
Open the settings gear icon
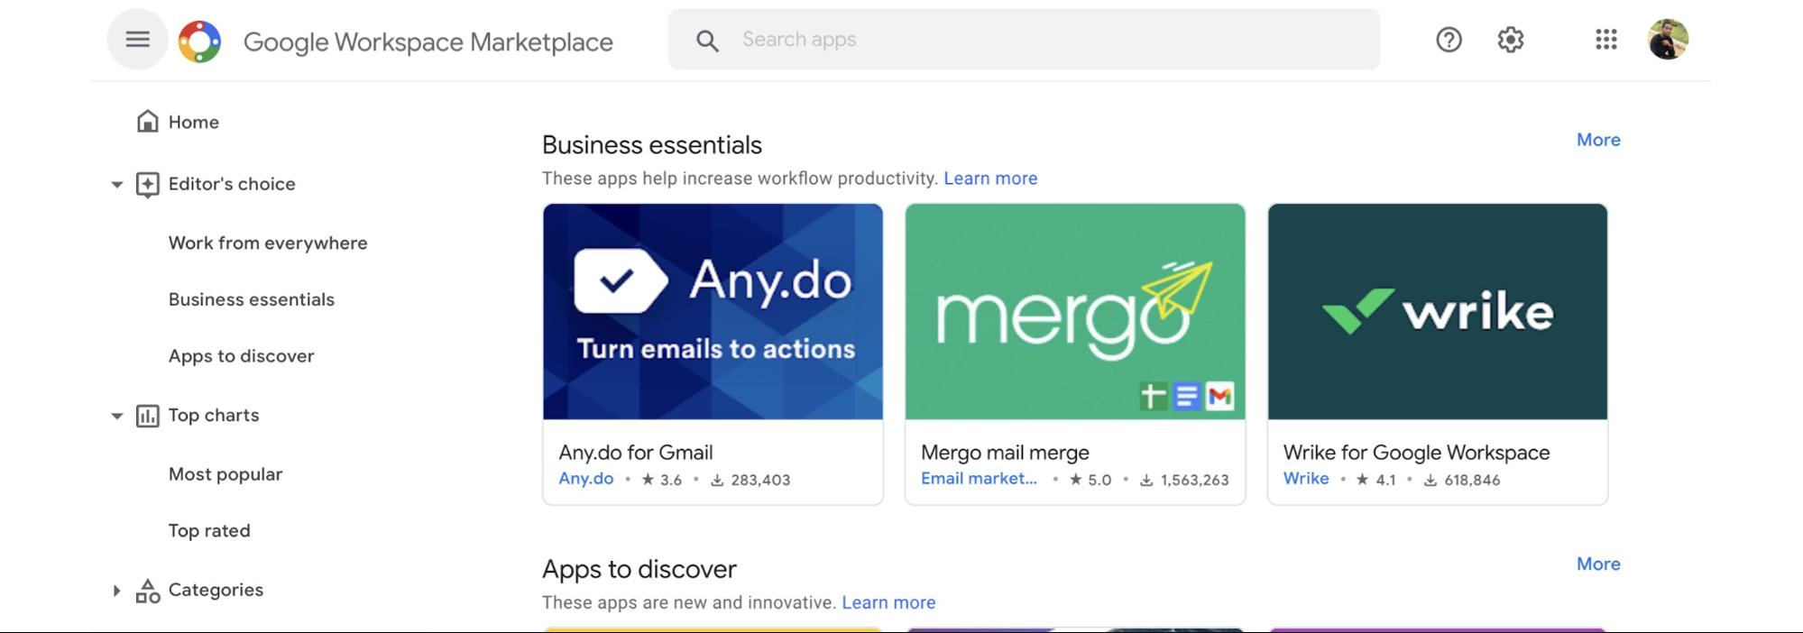point(1511,39)
